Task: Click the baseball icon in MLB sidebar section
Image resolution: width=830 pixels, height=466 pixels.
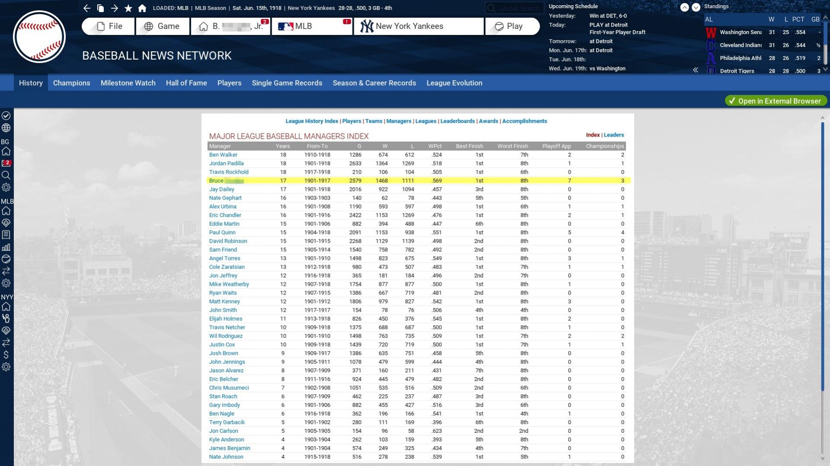Action: click(6, 259)
